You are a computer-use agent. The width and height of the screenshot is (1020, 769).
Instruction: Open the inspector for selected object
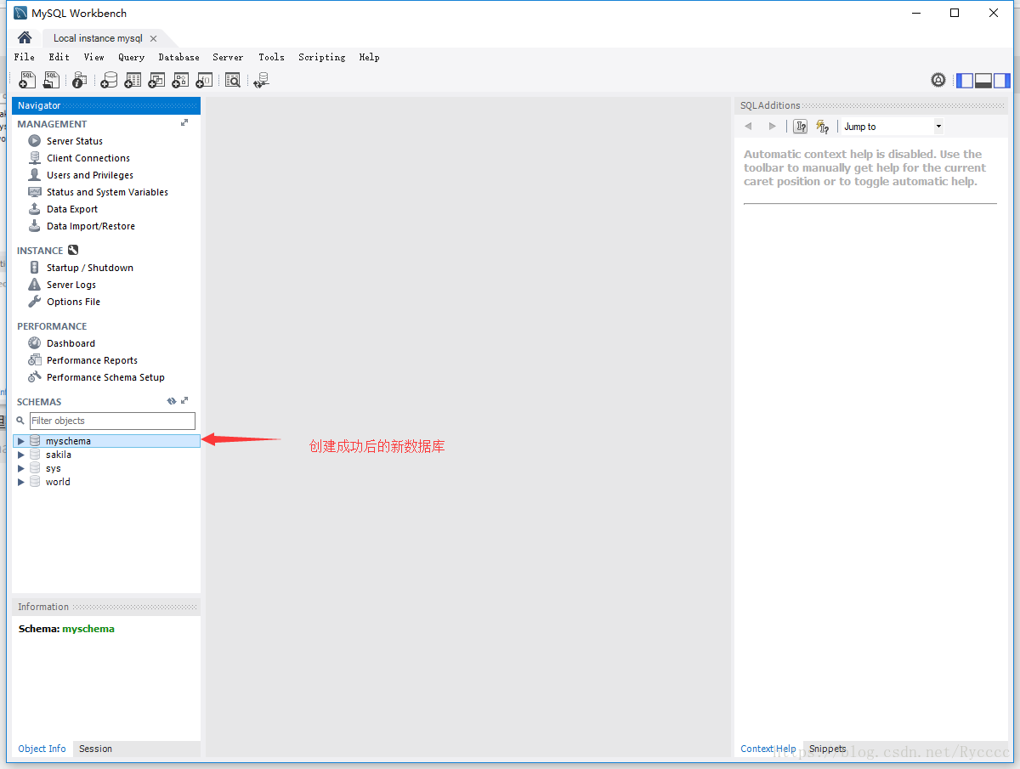pos(79,80)
